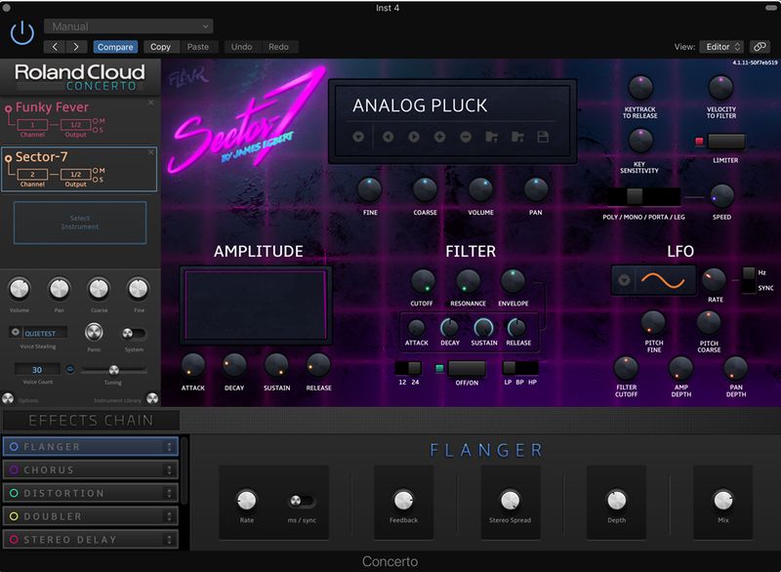Toggle the Chorus effect power circle
Image resolution: width=781 pixels, height=572 pixels.
point(14,470)
